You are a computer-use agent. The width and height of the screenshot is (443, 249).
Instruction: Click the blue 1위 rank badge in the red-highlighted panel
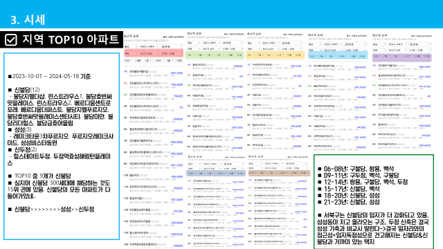point(125,71)
